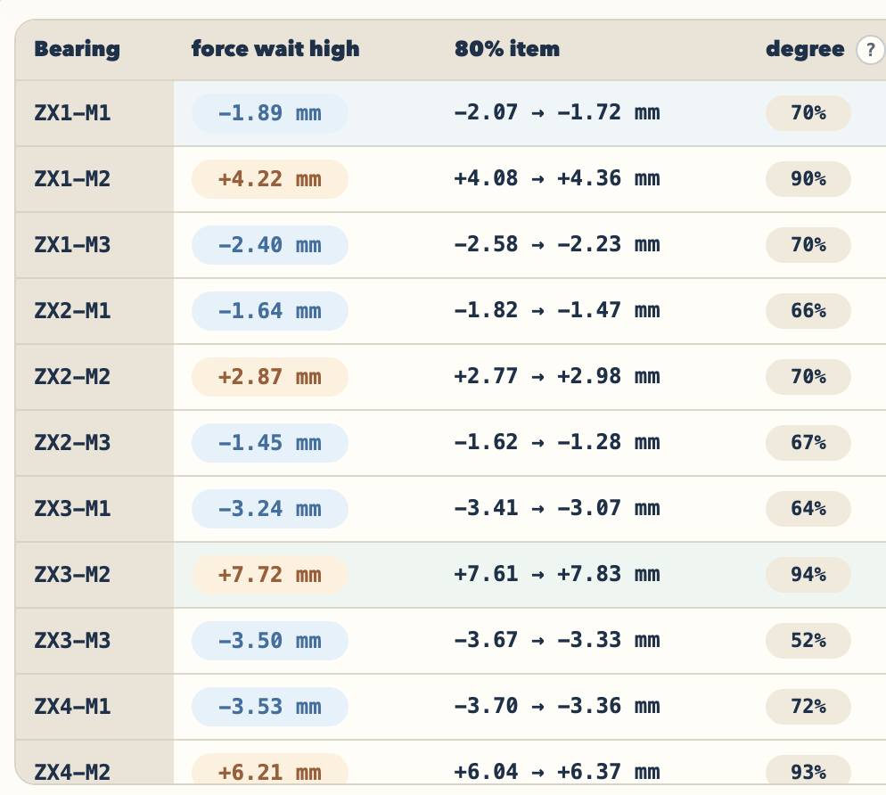Click the 66% degree badge for ZX2-M1

coord(808,311)
